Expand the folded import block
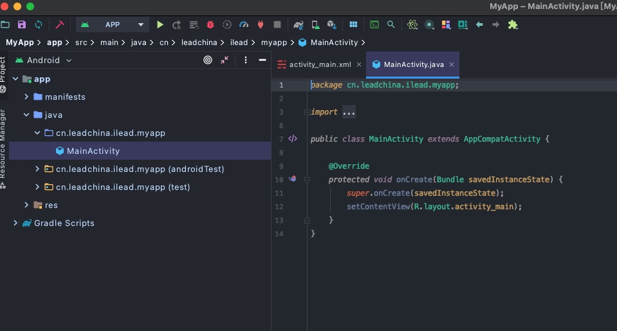Viewport: 617px width, 331px height. pyautogui.click(x=349, y=113)
